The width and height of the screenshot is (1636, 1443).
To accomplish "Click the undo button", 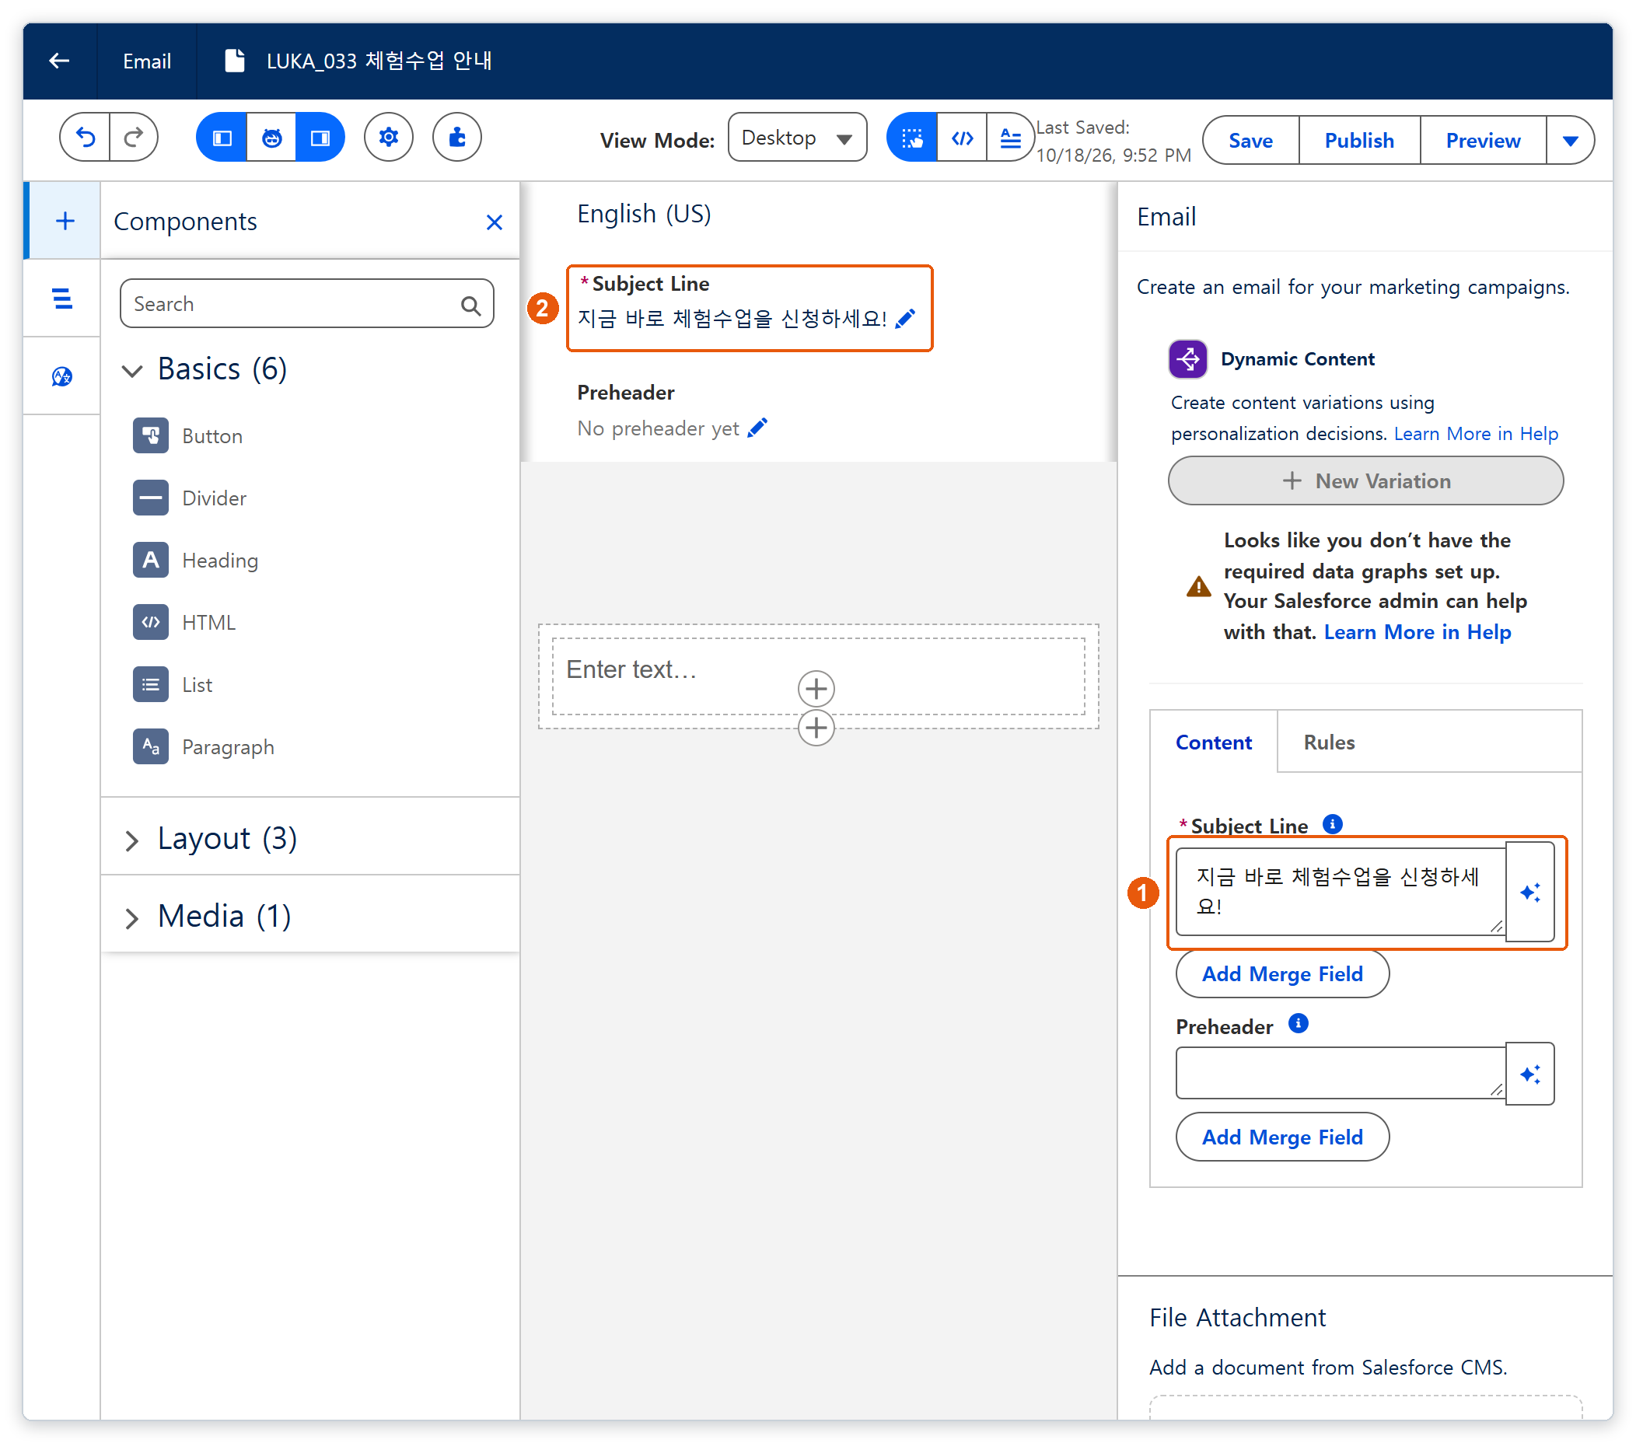I will pyautogui.click(x=85, y=138).
